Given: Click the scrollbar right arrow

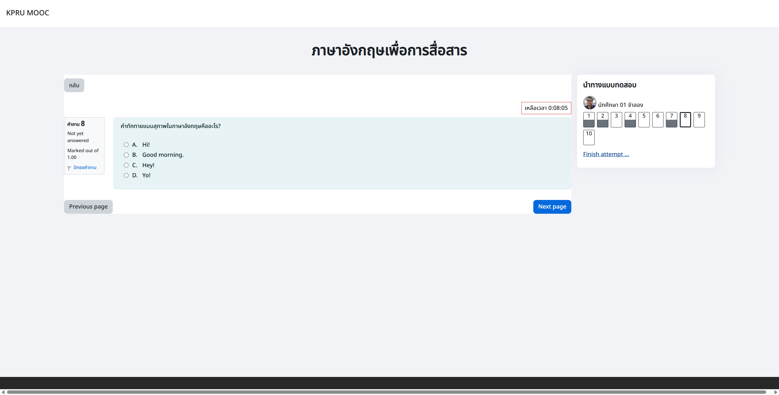Looking at the screenshot, I should coord(776,392).
